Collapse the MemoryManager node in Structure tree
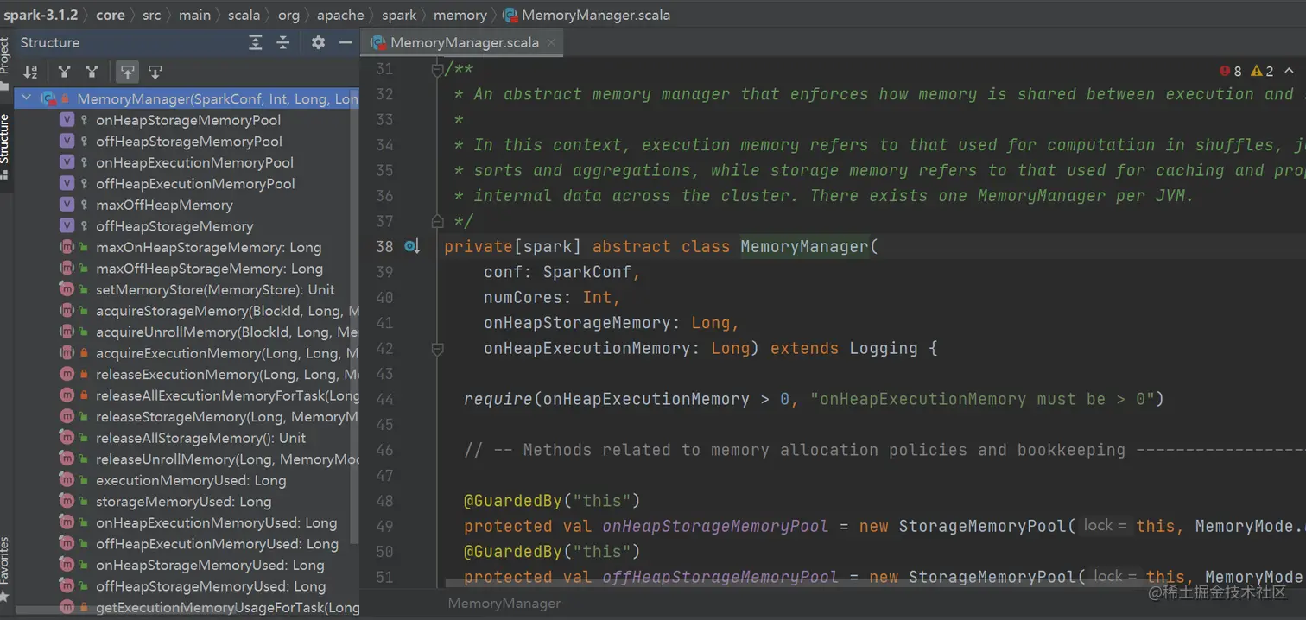Image resolution: width=1306 pixels, height=620 pixels. [x=26, y=98]
